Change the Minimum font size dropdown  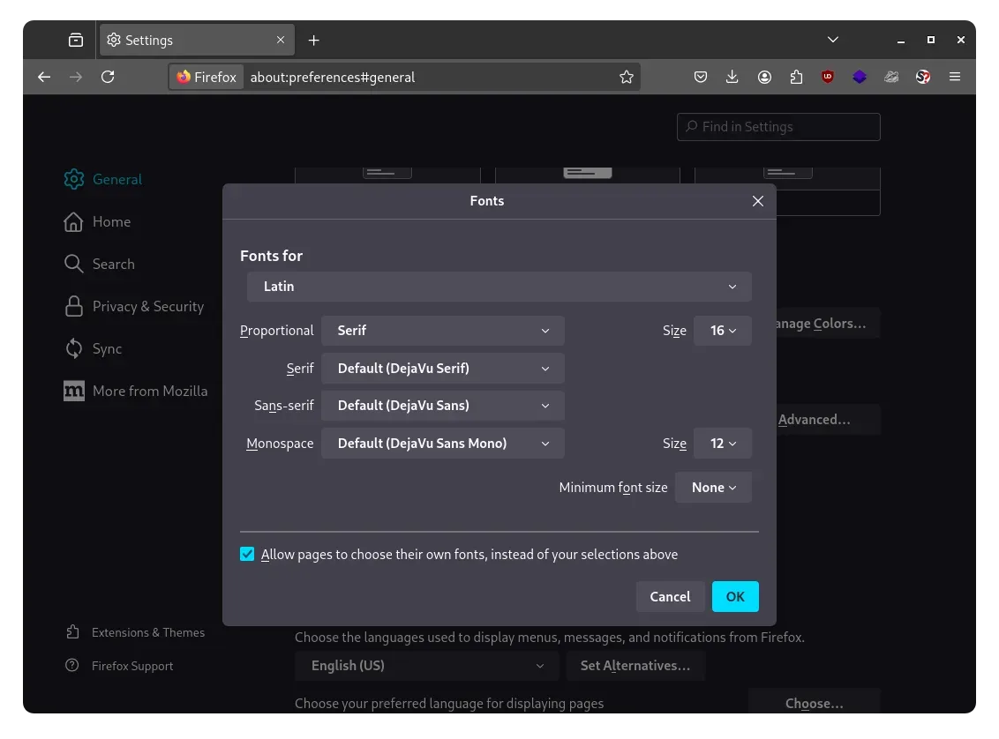click(x=713, y=487)
